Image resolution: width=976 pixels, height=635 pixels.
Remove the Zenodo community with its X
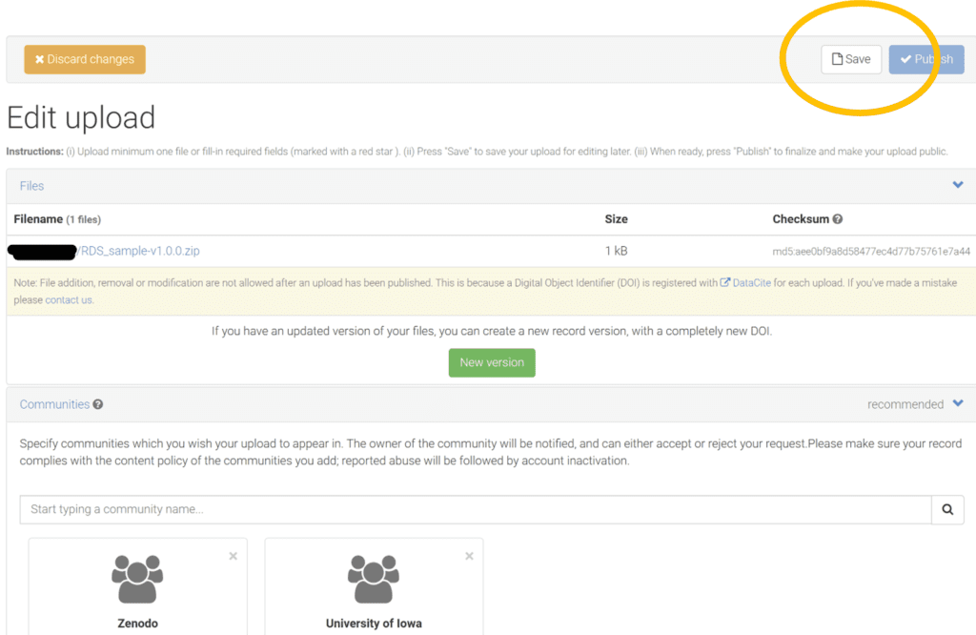pyautogui.click(x=233, y=555)
